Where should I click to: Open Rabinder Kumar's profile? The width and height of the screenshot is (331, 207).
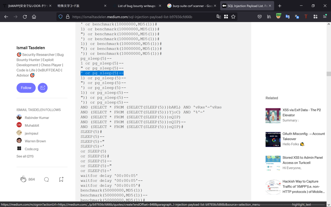(37, 118)
